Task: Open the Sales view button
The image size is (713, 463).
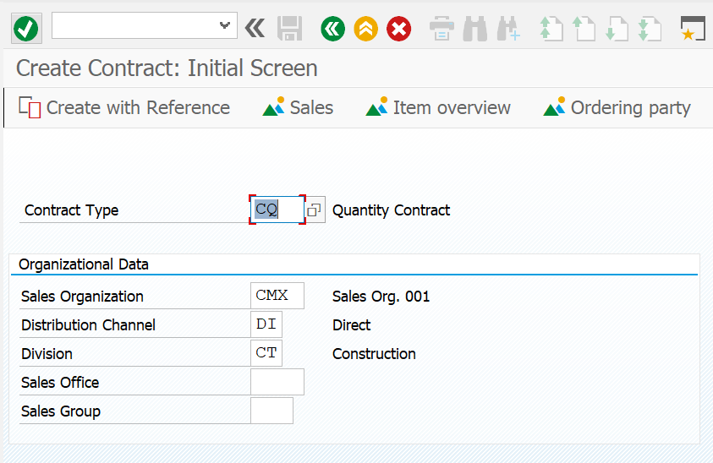Action: coord(299,108)
